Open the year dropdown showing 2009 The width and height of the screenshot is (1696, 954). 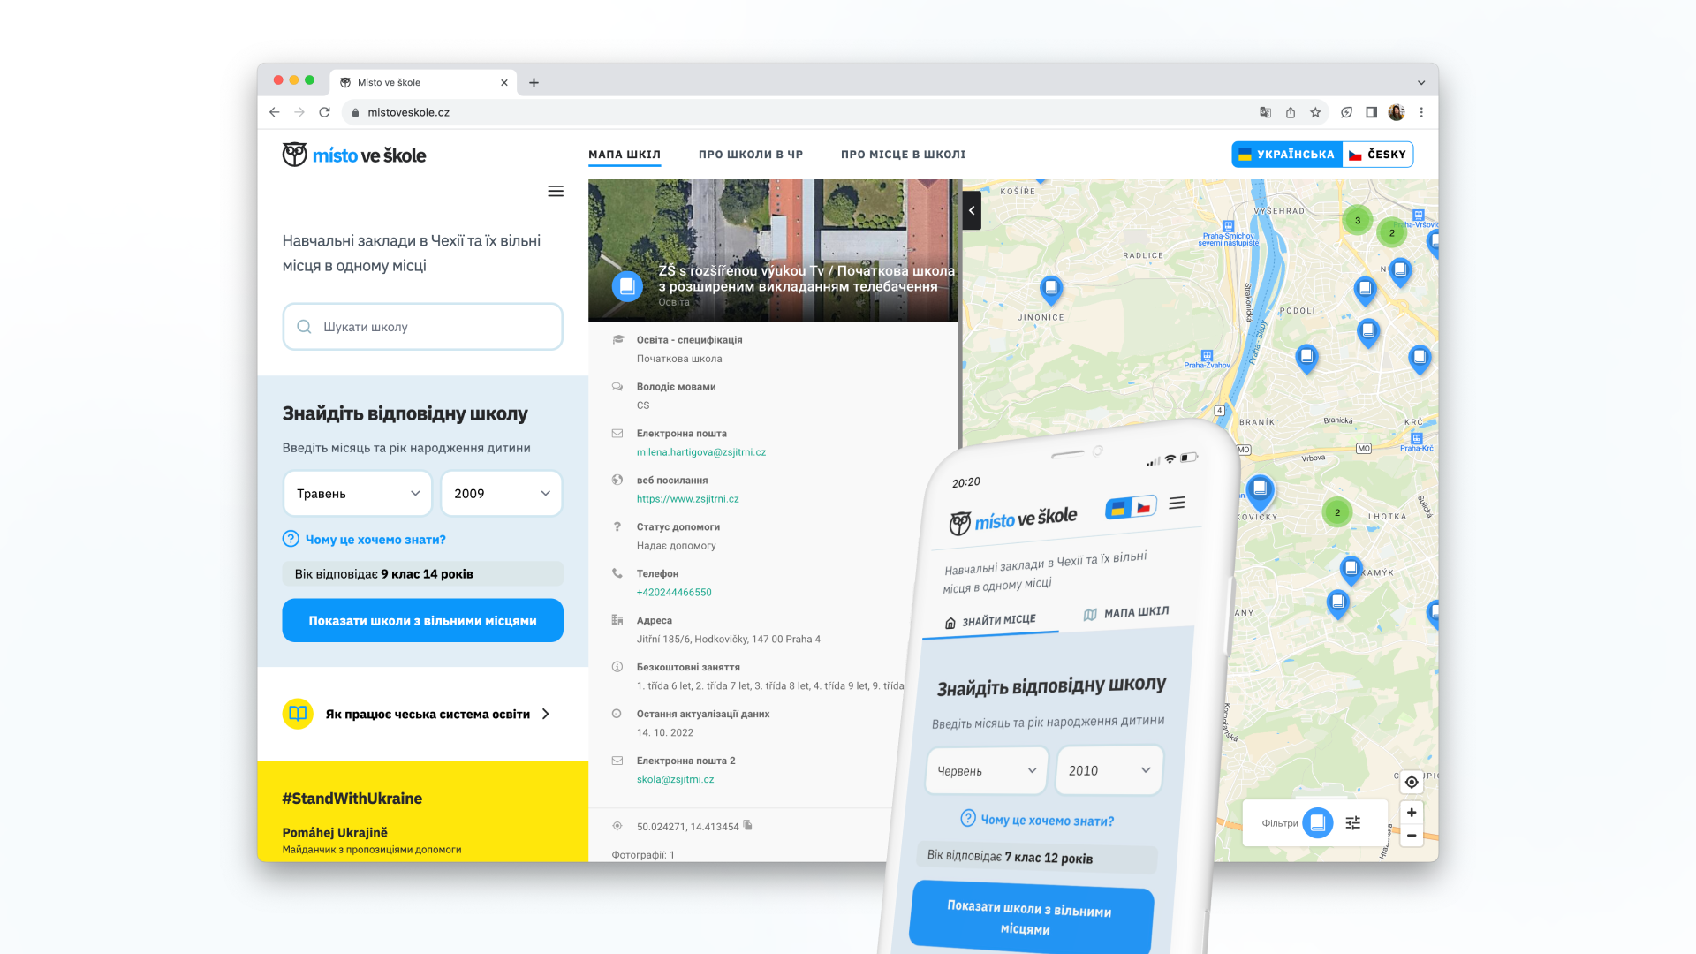click(x=502, y=494)
